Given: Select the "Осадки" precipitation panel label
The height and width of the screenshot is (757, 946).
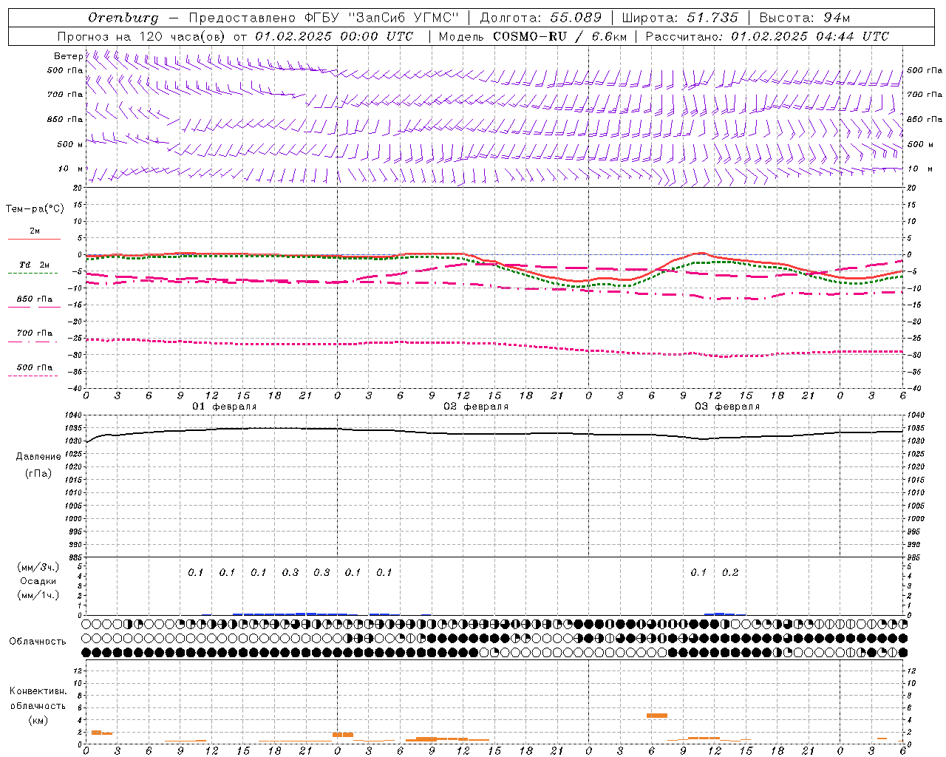Looking at the screenshot, I should (38, 582).
